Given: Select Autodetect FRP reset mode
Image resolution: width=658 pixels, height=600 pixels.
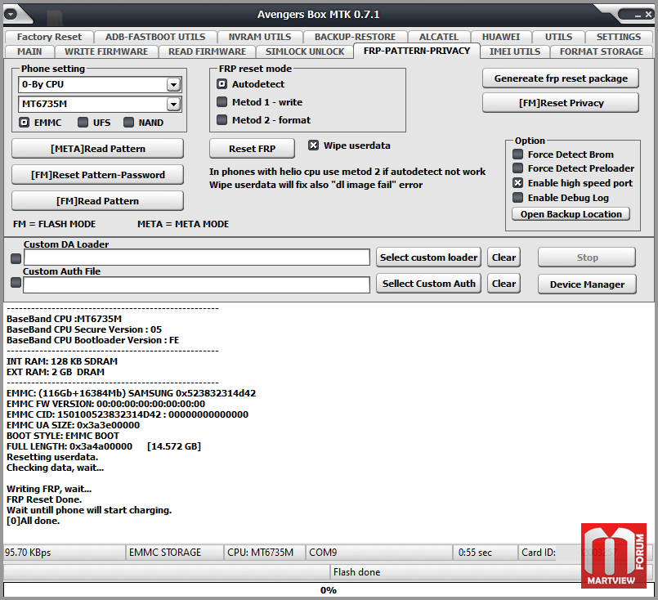Looking at the screenshot, I should (222, 84).
